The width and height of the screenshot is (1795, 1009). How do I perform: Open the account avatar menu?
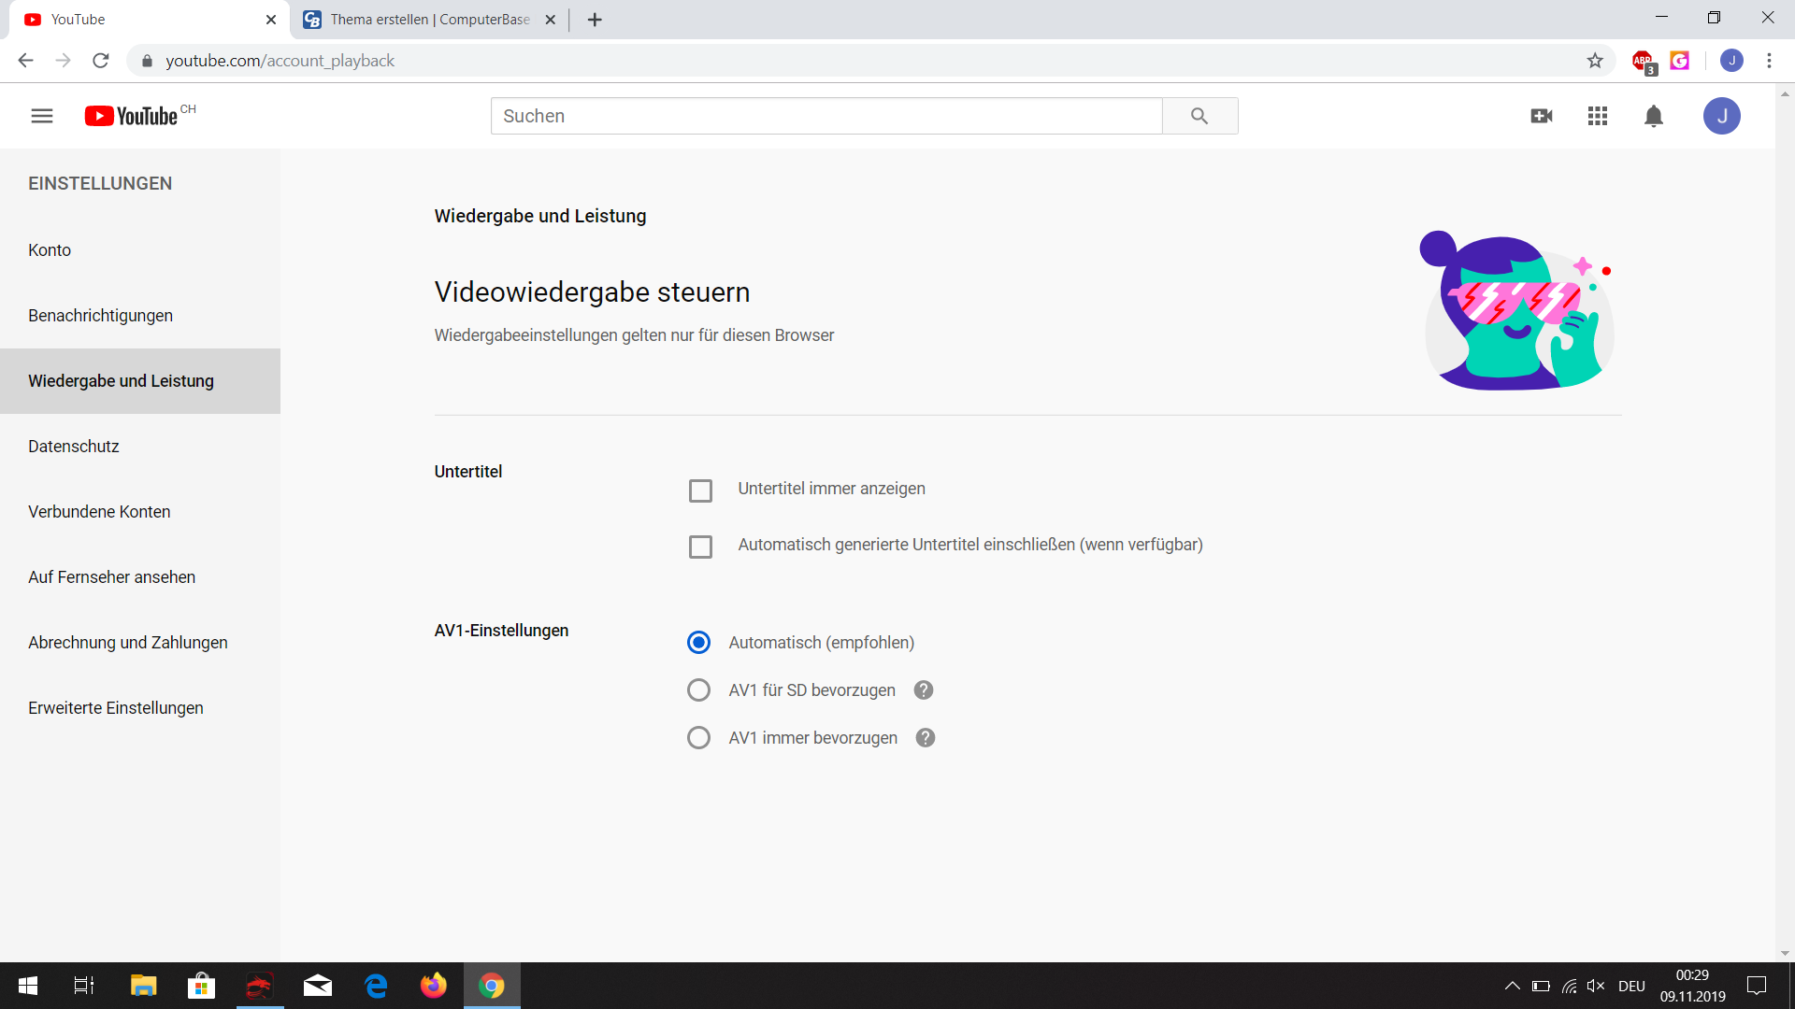(1721, 116)
